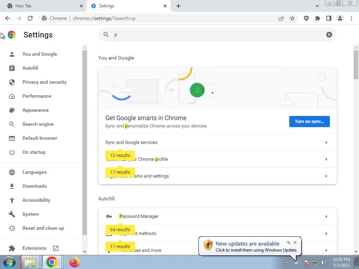Open Accessibility settings
The image size is (359, 269).
[36, 200]
